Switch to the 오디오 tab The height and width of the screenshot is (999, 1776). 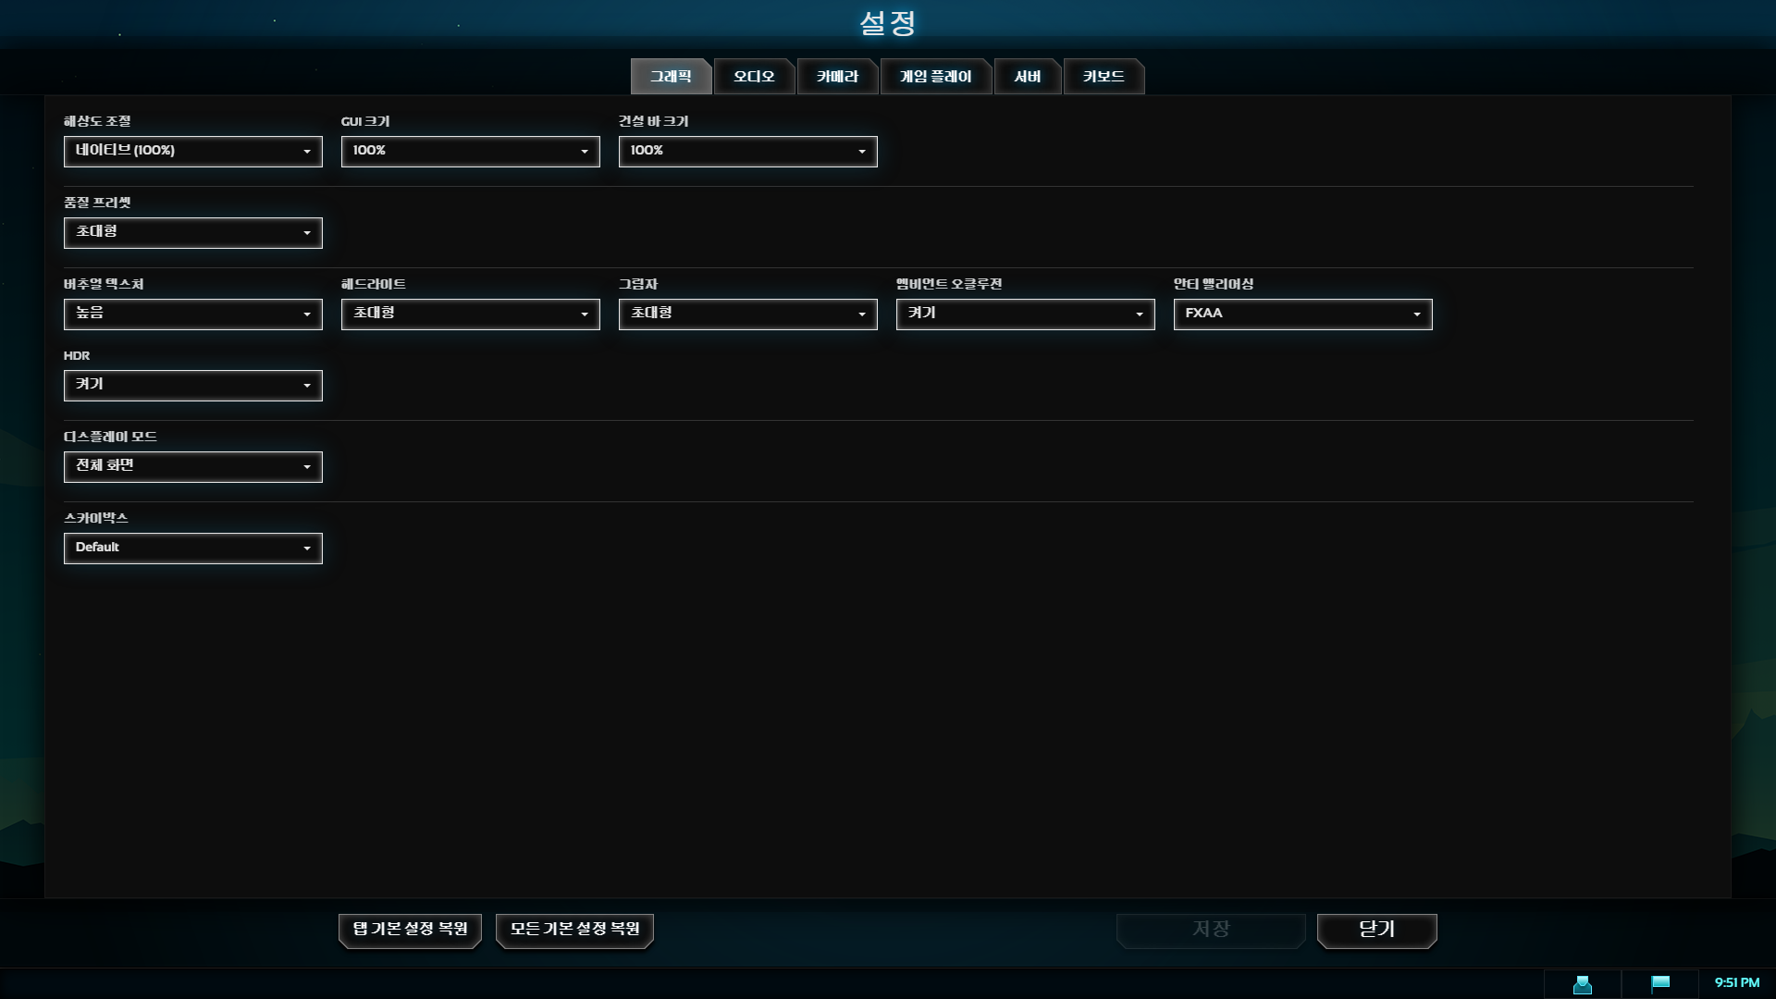[x=754, y=77]
